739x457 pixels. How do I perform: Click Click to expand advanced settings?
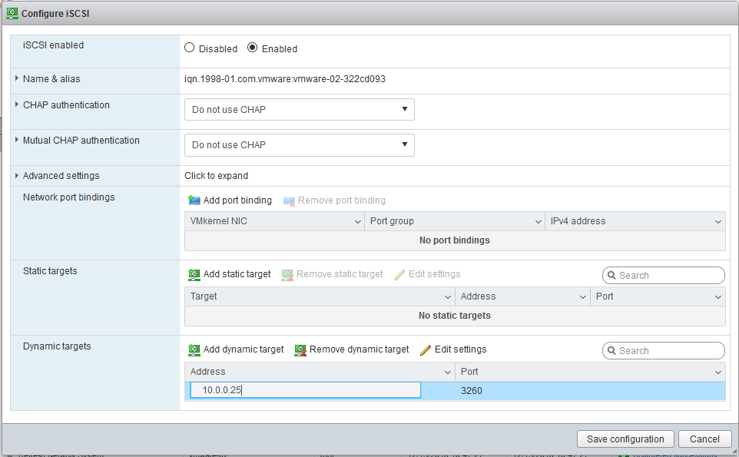pos(217,176)
